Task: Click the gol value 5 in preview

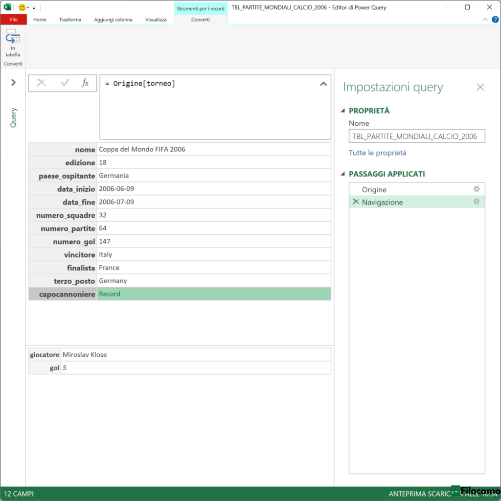Action: click(x=65, y=368)
